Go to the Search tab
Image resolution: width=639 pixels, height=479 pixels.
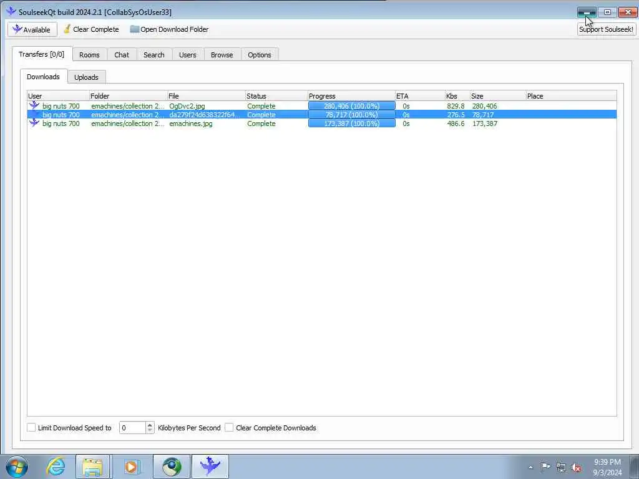(154, 55)
